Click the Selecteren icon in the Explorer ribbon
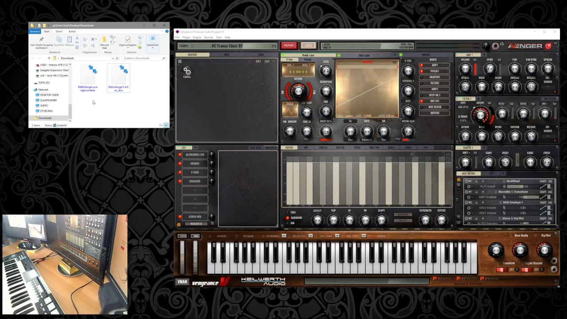This screenshot has height=319, width=567. pyautogui.click(x=152, y=39)
